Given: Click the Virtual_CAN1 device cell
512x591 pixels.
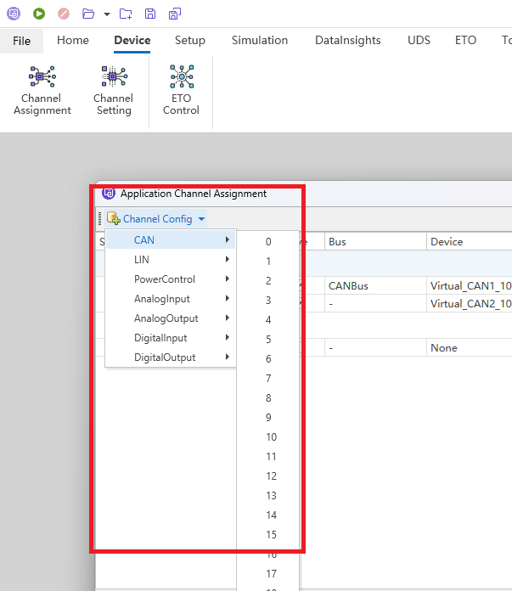Looking at the screenshot, I should point(470,286).
